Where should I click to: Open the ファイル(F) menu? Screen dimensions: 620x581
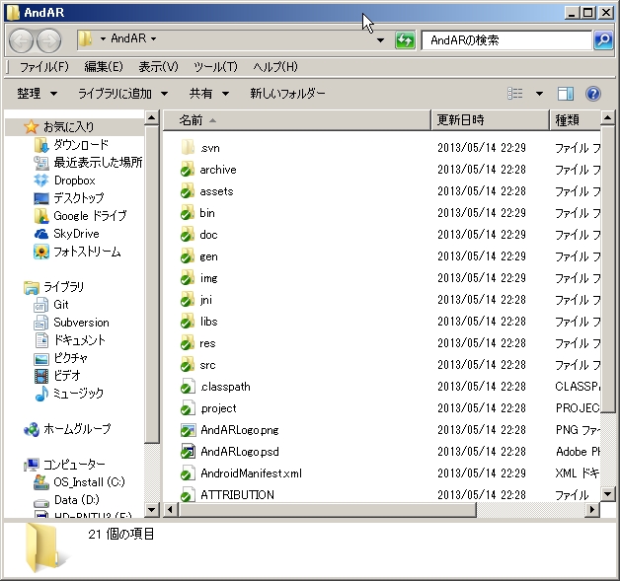43,67
